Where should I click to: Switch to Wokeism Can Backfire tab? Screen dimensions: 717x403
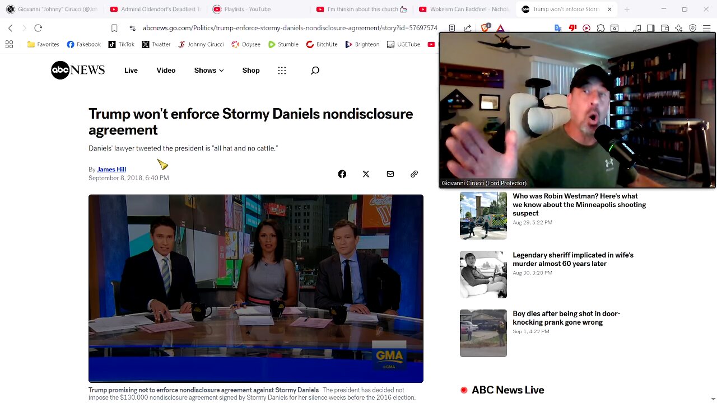coord(464,9)
